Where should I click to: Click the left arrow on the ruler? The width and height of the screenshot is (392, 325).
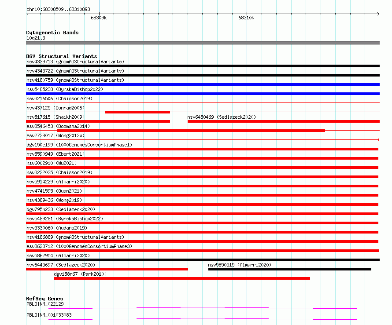click(x=27, y=14)
